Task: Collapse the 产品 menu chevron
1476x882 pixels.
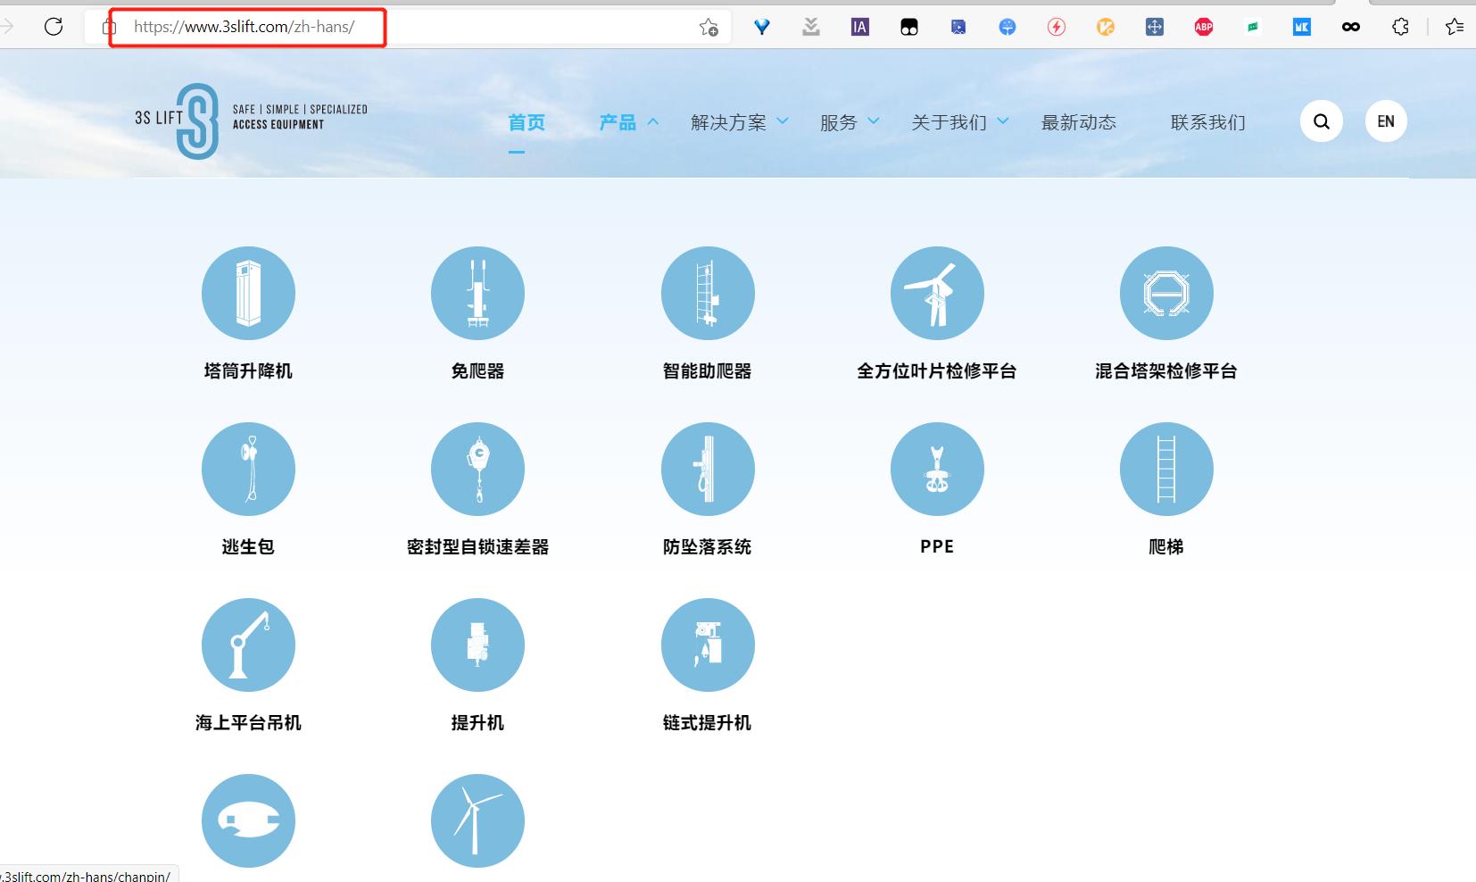Action: coord(654,121)
